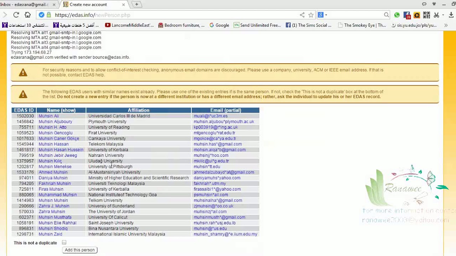The height and width of the screenshot is (256, 456).
Task: Open a new tab with plus button
Action: click(136, 4)
